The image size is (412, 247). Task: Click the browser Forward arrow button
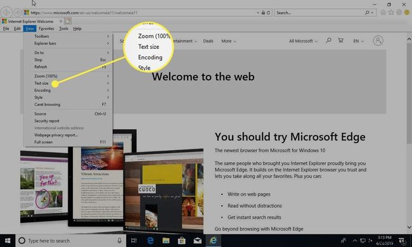(x=17, y=12)
